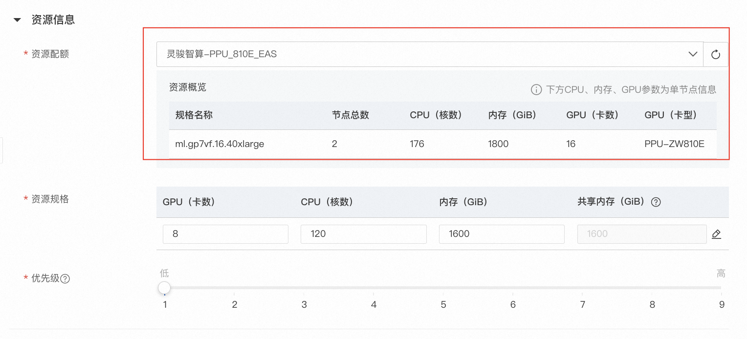Click the priority help question icon
Image resolution: width=747 pixels, height=339 pixels.
[65, 279]
